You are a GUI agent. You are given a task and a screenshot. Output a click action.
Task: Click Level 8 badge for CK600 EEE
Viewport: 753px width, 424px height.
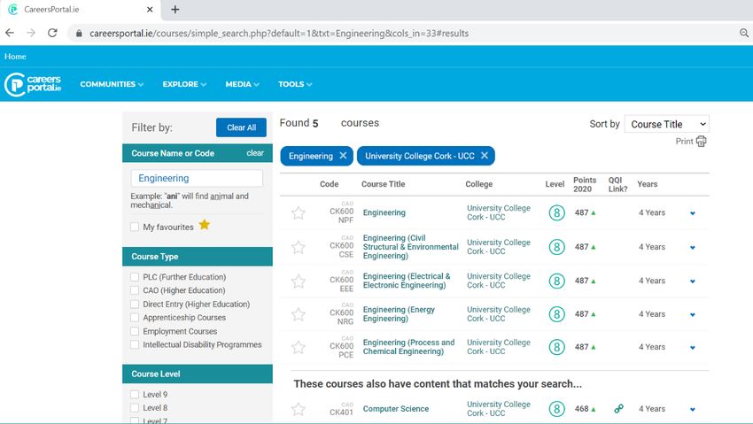556,281
